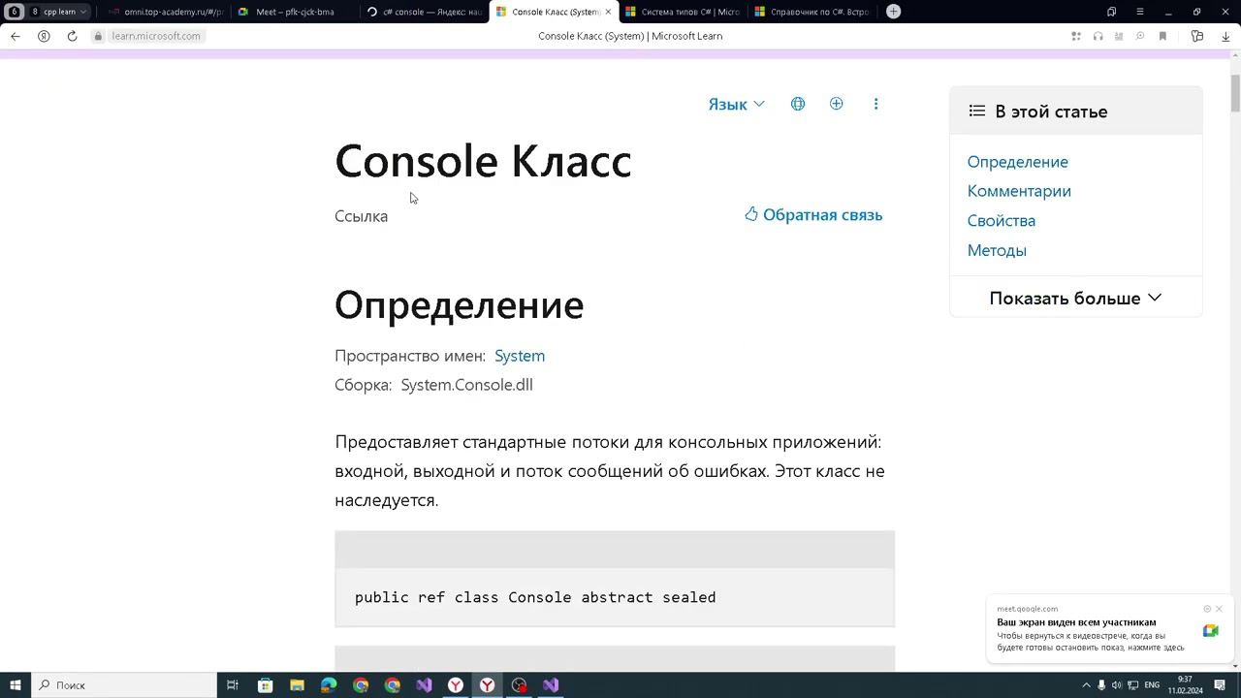The image size is (1241, 698).
Task: Open the browser downloads arrow icon
Action: tap(1225, 36)
